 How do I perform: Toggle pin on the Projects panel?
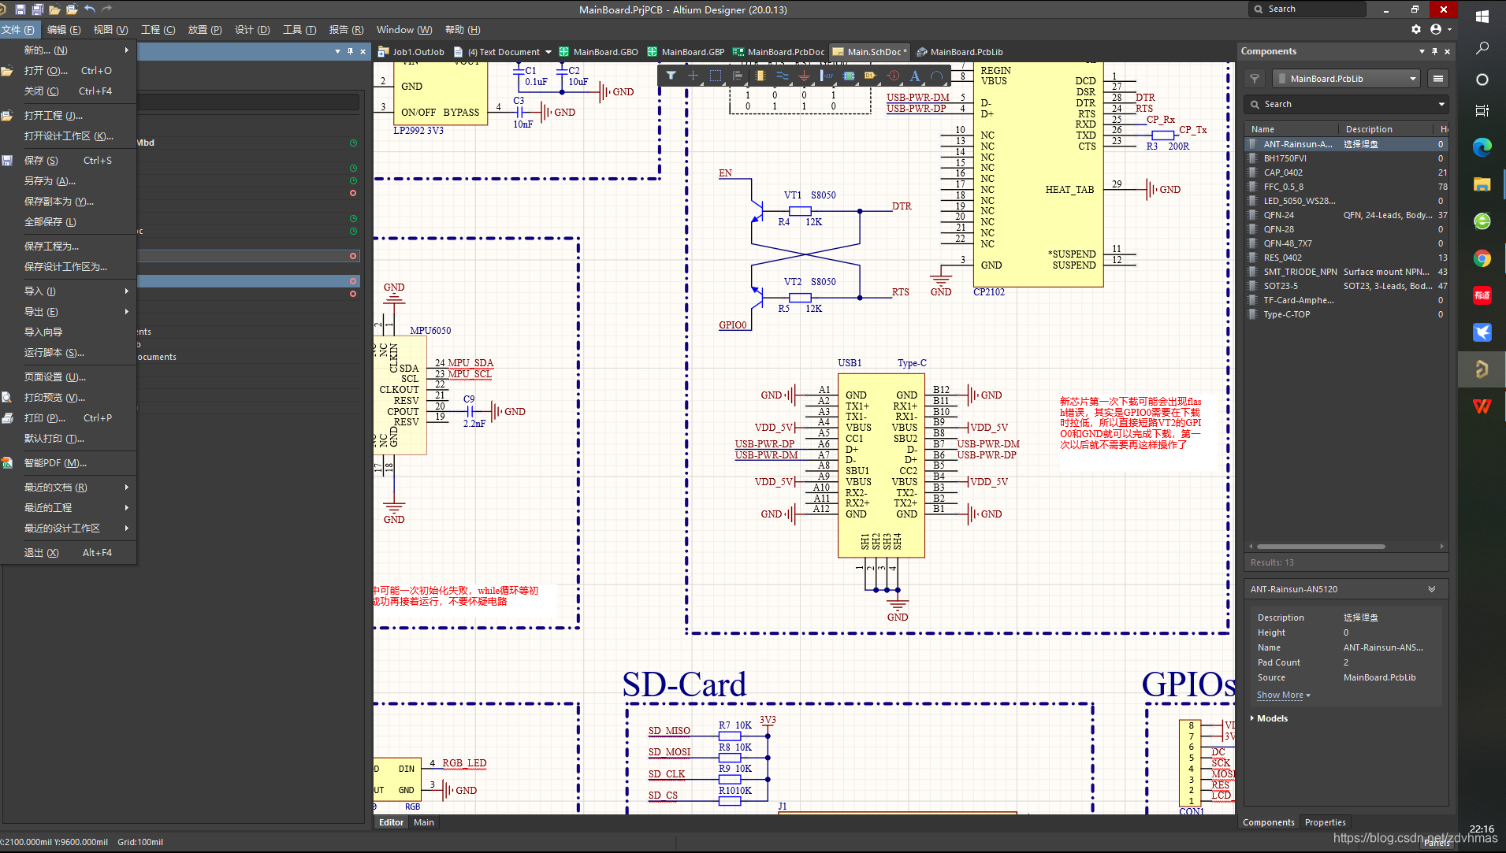(350, 51)
